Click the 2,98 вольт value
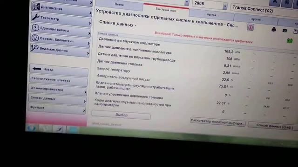298x167 pixels. click(231, 73)
